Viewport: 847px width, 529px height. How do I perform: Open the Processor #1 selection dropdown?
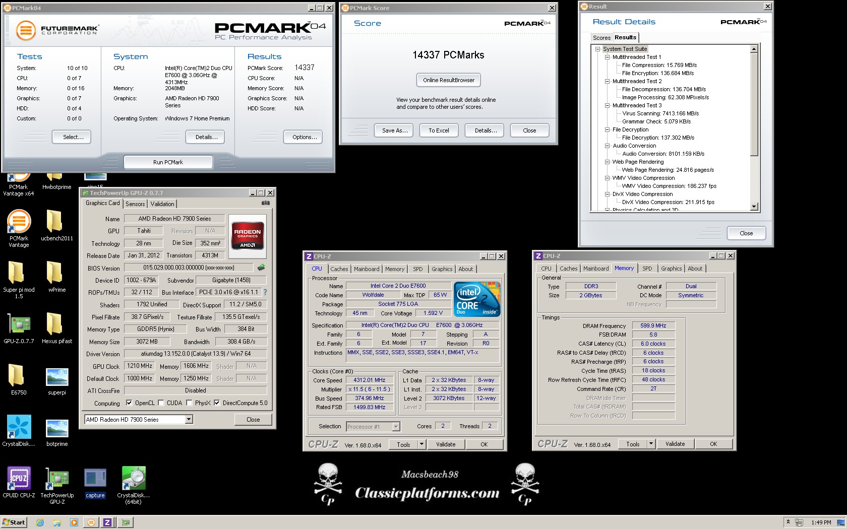pyautogui.click(x=396, y=427)
